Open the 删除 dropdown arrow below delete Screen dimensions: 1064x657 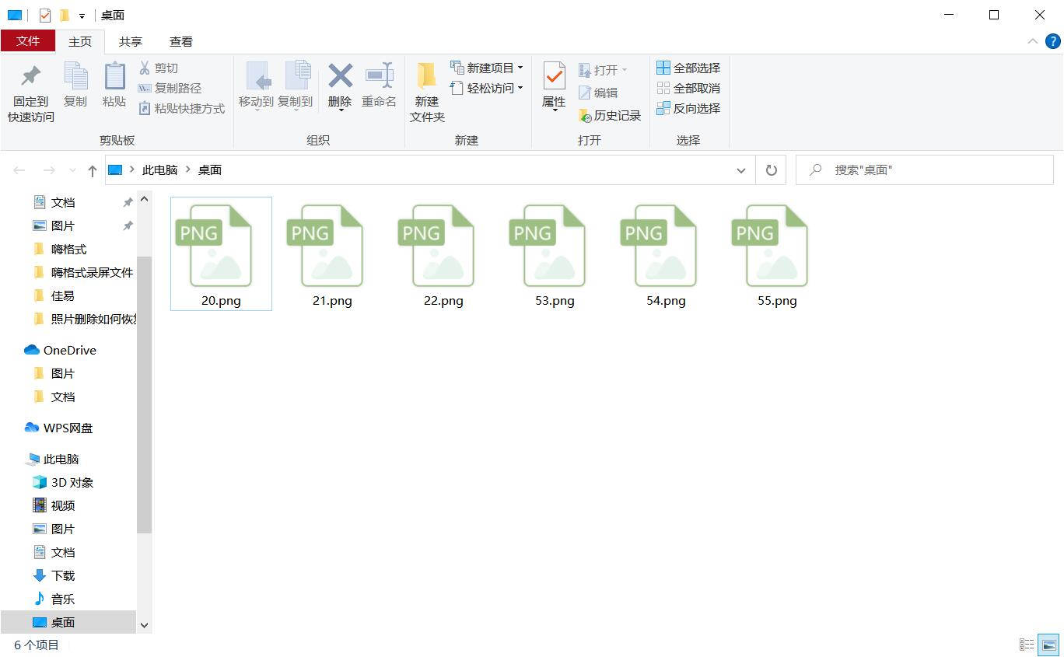(x=340, y=110)
